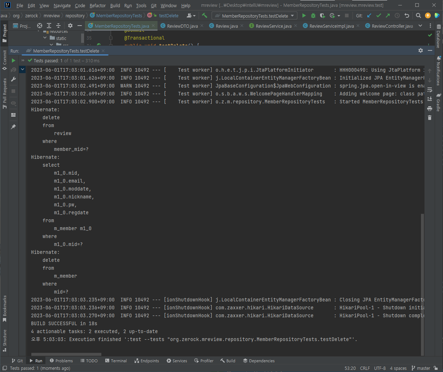Clear console with the trash icon
Screen dimensions: 443x372
(429, 118)
